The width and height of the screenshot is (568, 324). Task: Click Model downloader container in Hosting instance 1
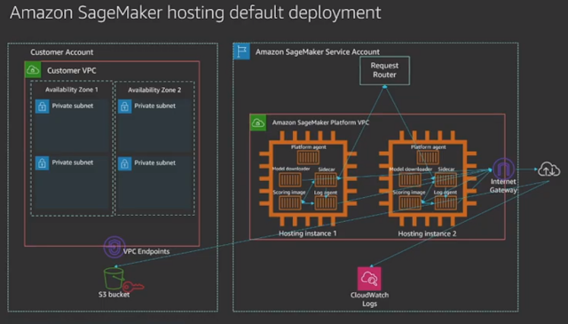(x=290, y=180)
